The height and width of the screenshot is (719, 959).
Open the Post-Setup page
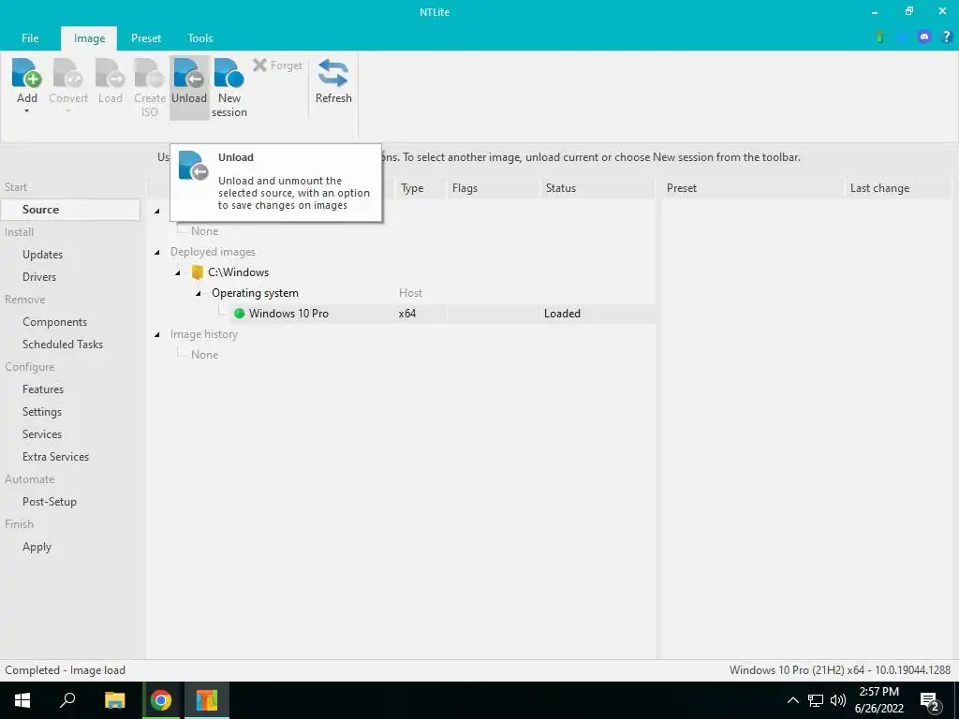tap(49, 502)
